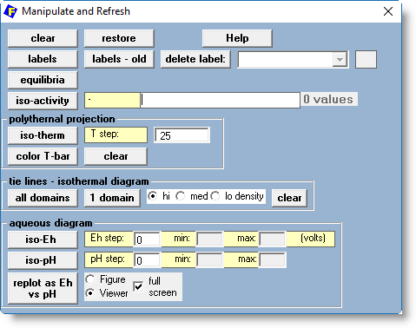
Task: Click the equilibria button
Action: coord(43,80)
